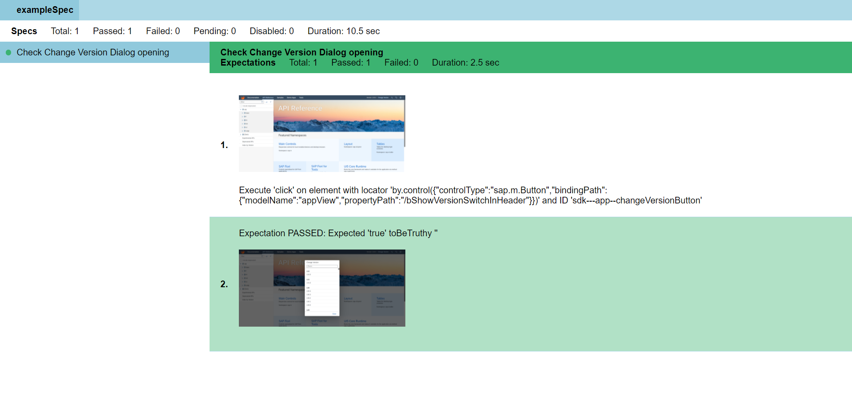Click the Expectation PASSED message text
The image size is (852, 398).
point(338,233)
